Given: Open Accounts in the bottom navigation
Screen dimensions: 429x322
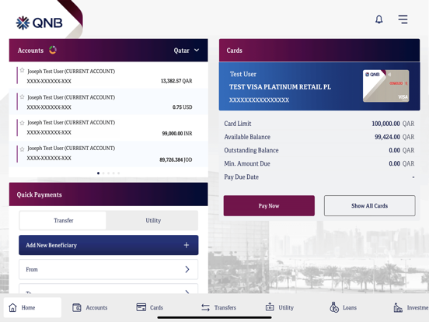Looking at the screenshot, I should point(89,307).
